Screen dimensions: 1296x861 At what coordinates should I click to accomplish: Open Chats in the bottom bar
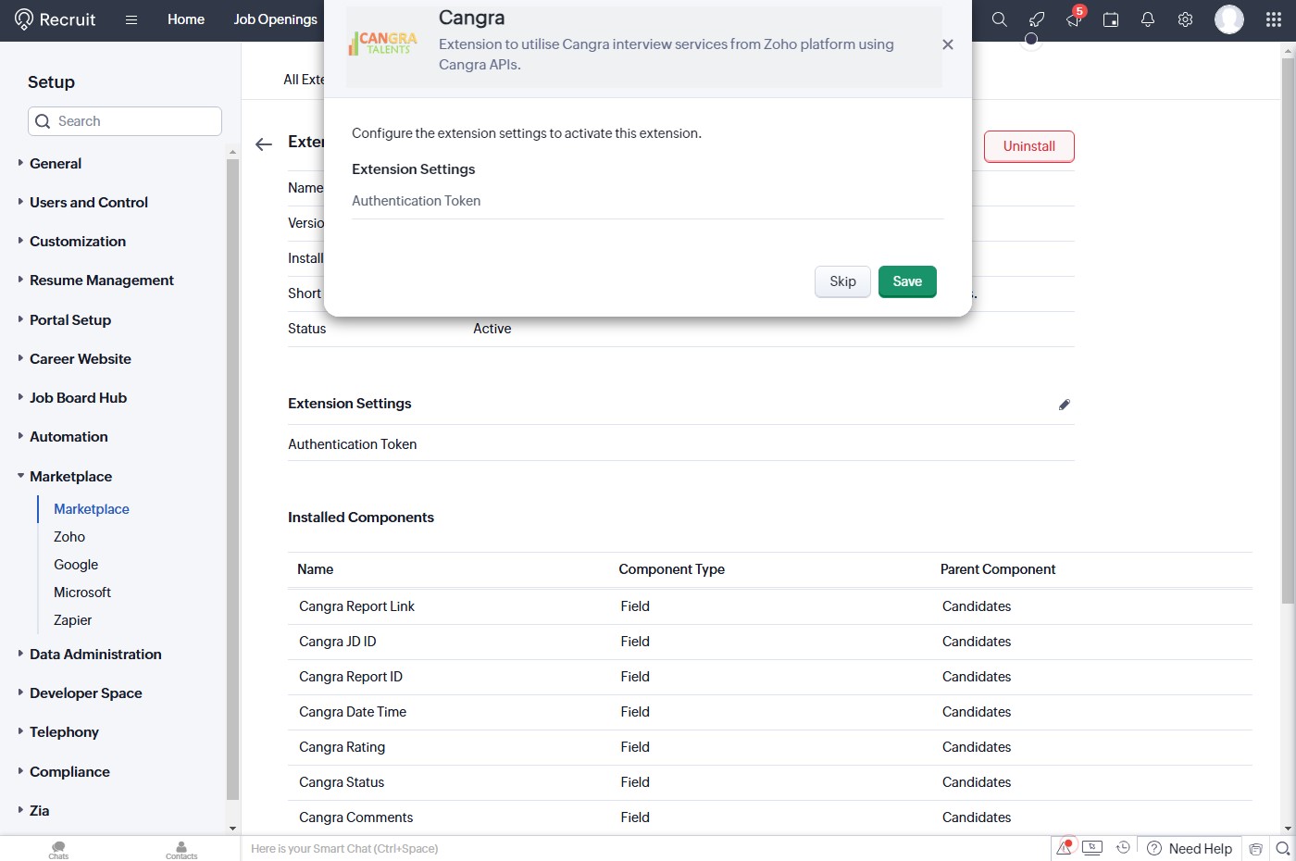click(x=58, y=849)
